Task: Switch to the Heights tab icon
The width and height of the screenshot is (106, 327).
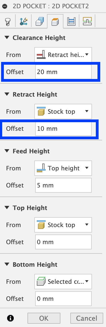Action: click(x=55, y=21)
